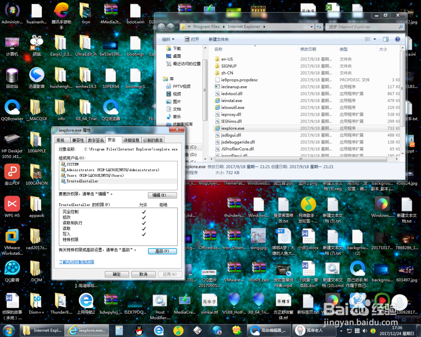Select the 金山PDF desktop icon

(x=12, y=175)
